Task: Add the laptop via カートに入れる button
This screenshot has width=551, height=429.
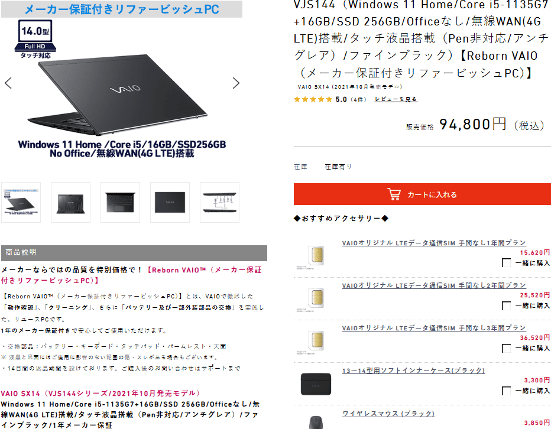Action: (422, 194)
